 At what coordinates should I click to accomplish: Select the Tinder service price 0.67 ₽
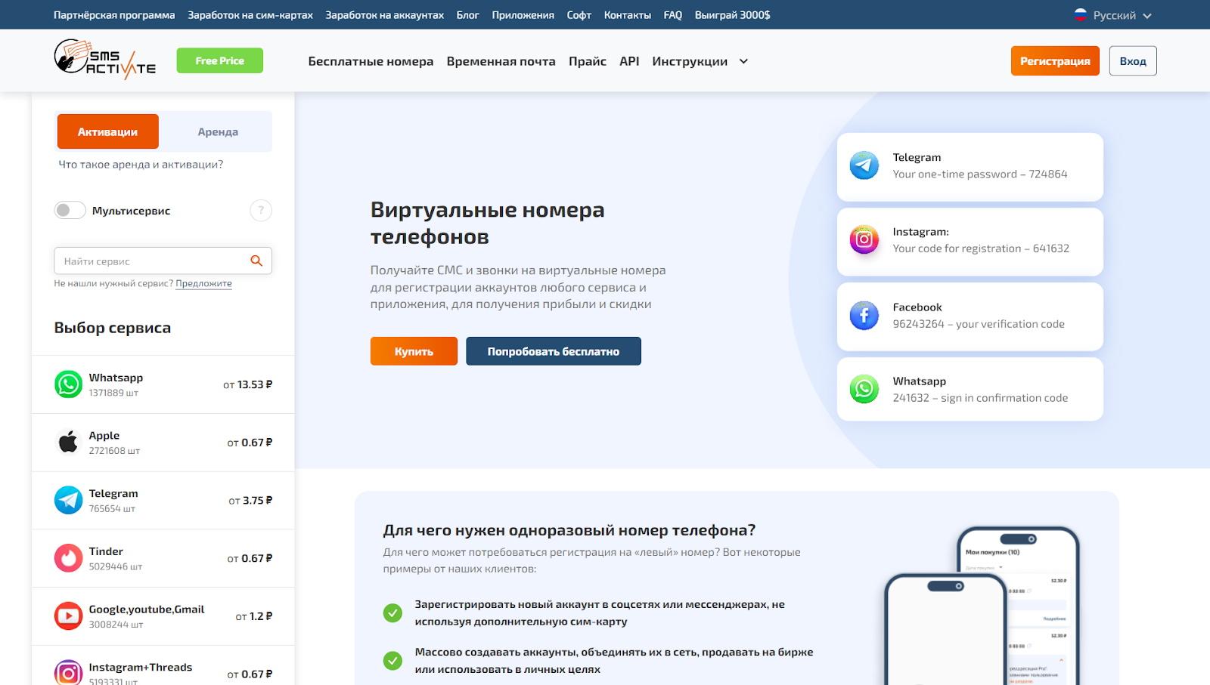point(250,558)
